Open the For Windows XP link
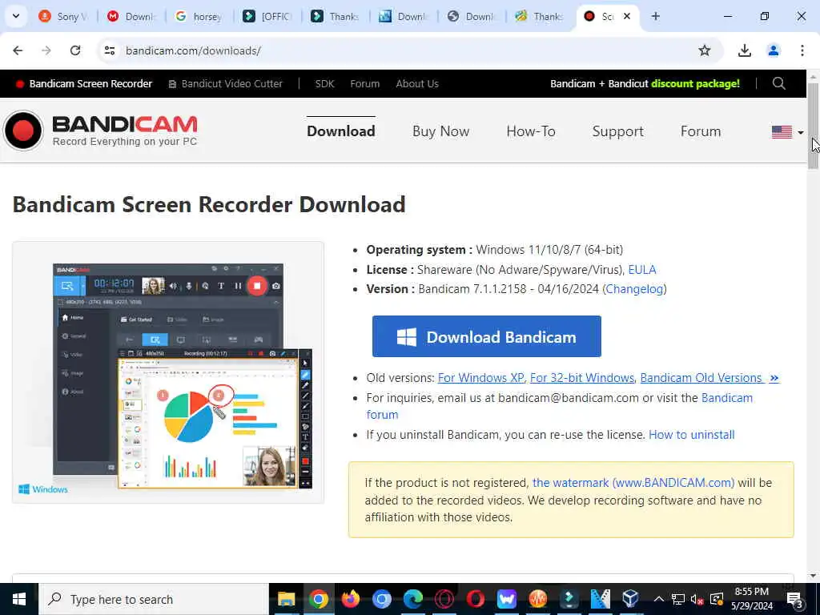820x615 pixels. pos(480,378)
